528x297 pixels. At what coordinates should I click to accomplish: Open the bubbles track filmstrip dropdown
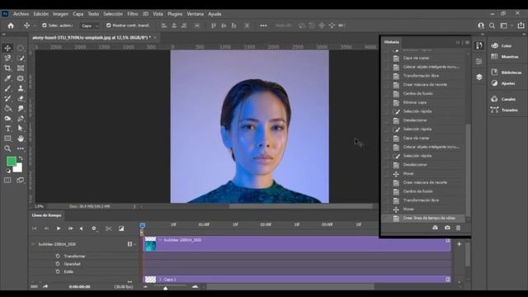click(x=131, y=244)
